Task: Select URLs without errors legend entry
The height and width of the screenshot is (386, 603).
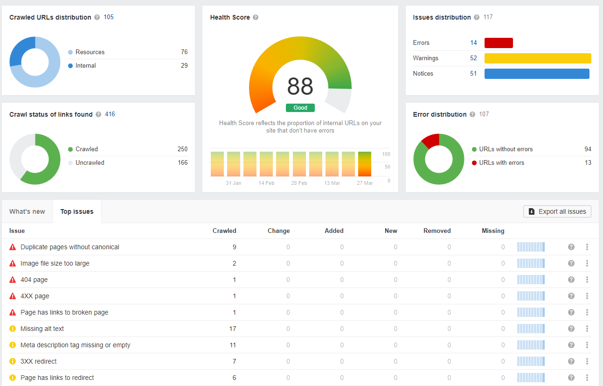Action: click(x=502, y=149)
